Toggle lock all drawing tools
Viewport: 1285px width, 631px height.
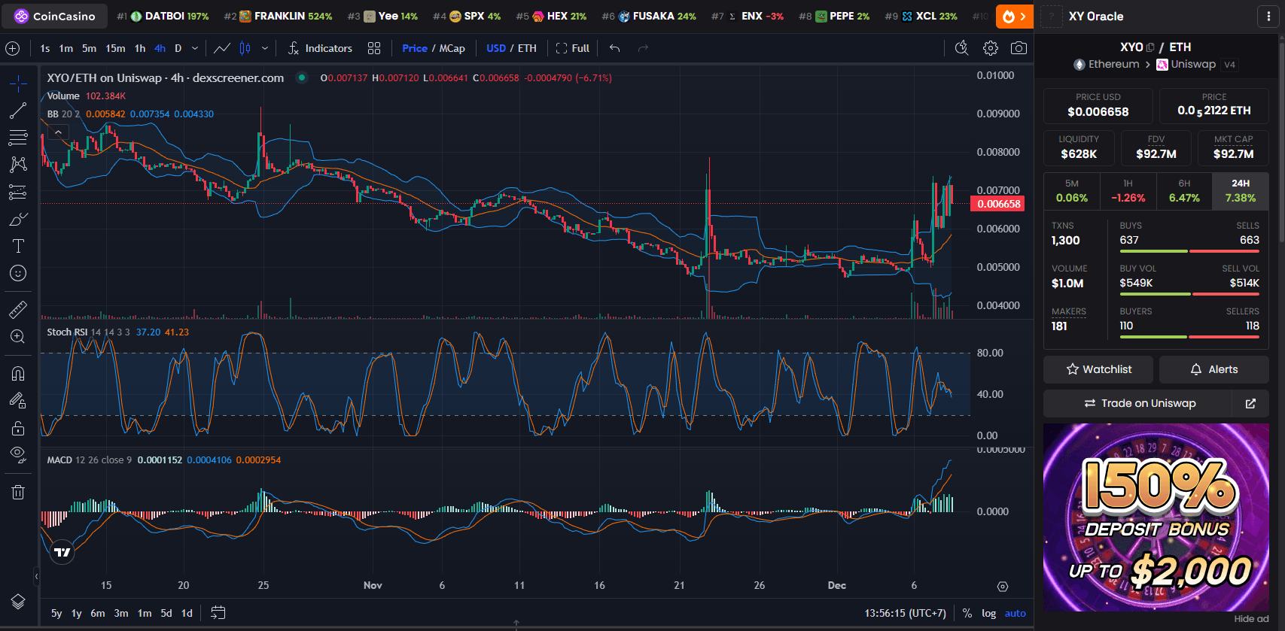click(18, 428)
